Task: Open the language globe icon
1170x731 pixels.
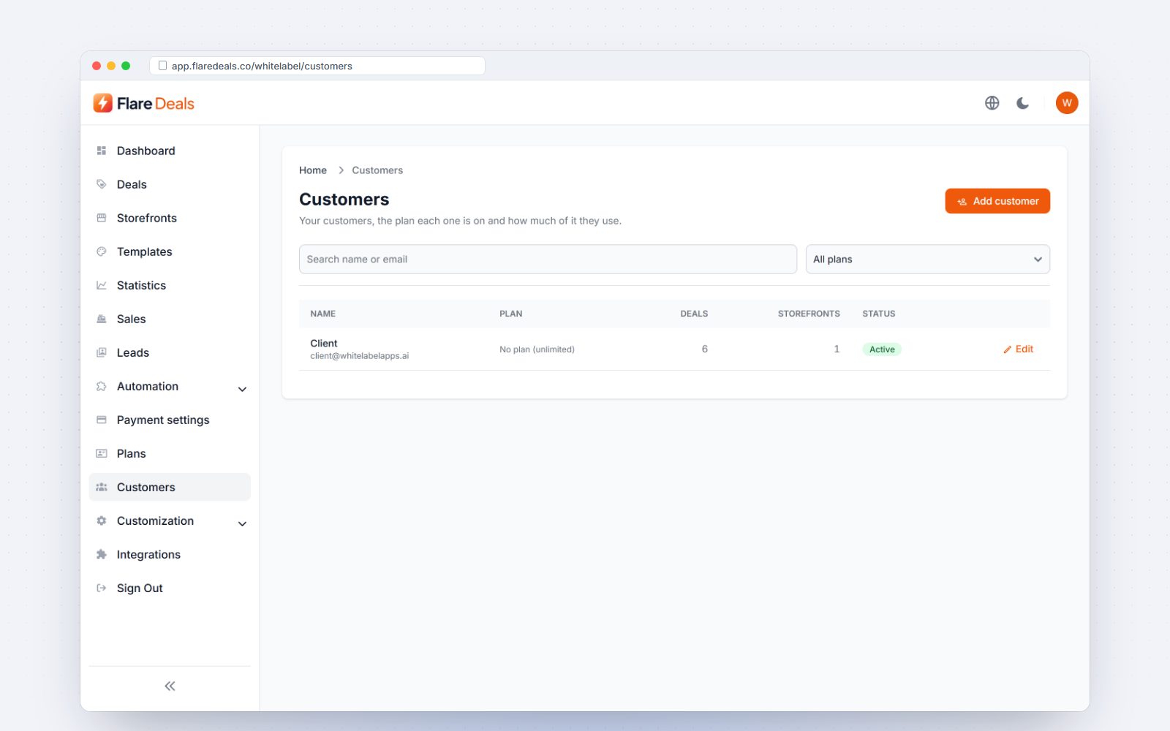Action: click(x=992, y=103)
